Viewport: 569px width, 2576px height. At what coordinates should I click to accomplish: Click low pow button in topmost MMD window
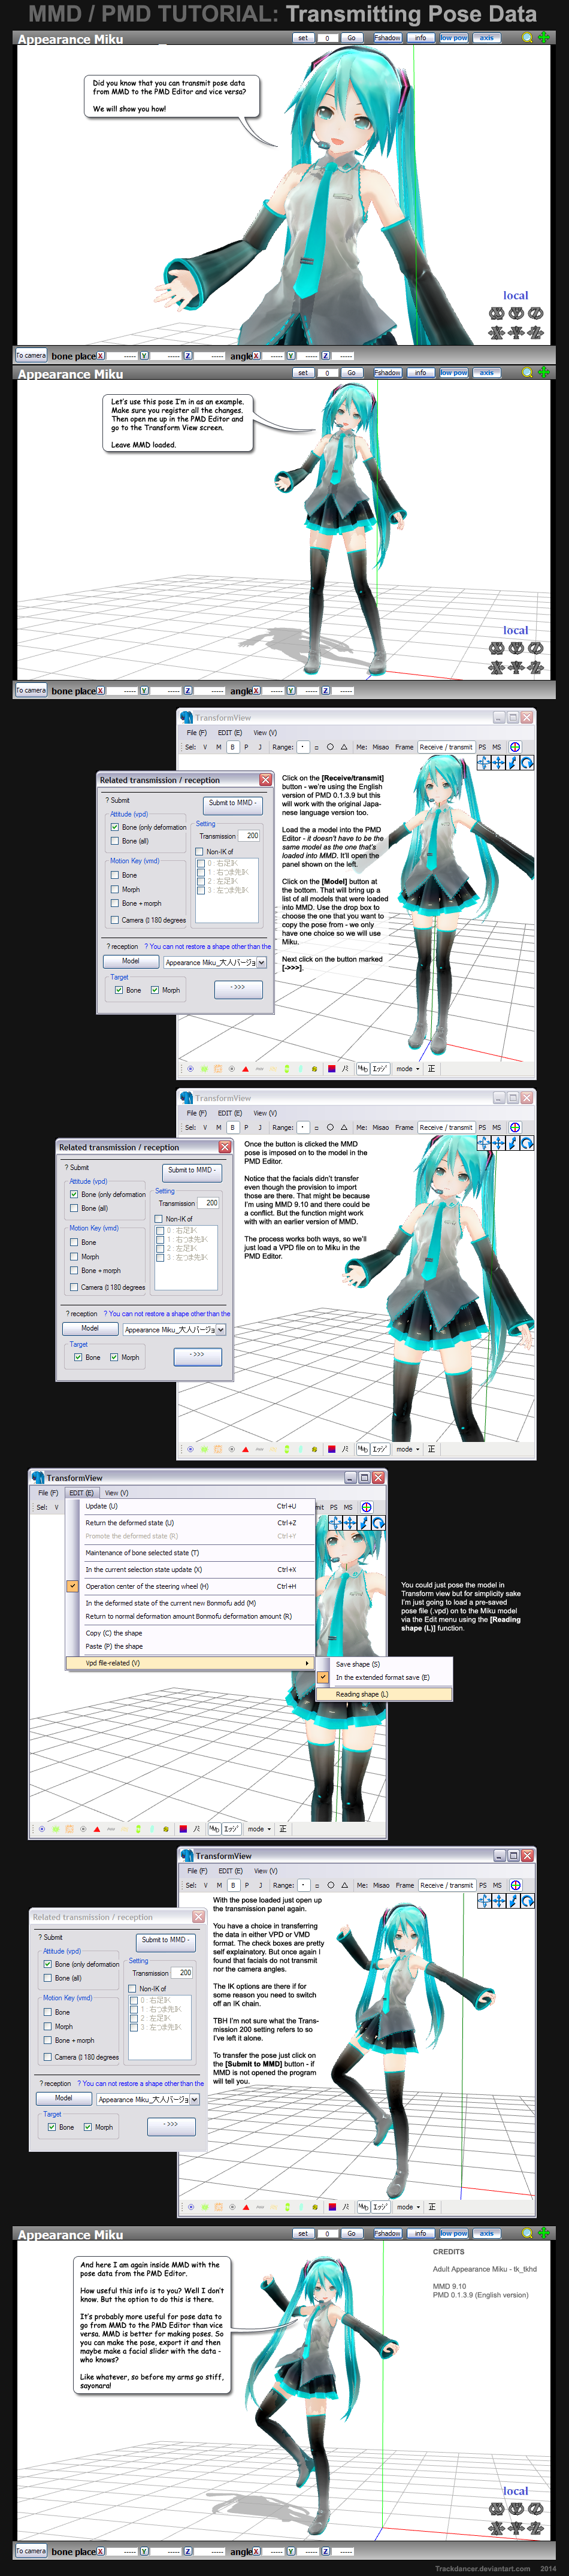(454, 37)
